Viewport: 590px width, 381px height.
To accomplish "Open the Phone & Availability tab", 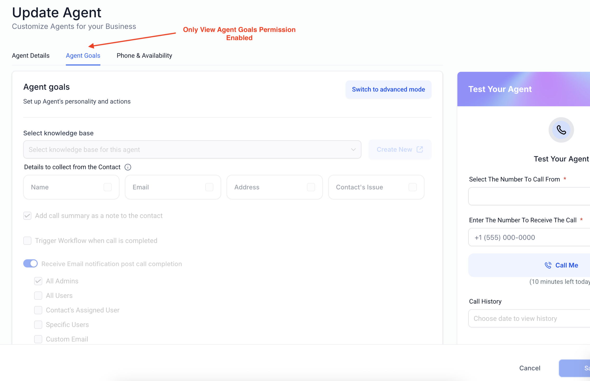I will tap(144, 55).
